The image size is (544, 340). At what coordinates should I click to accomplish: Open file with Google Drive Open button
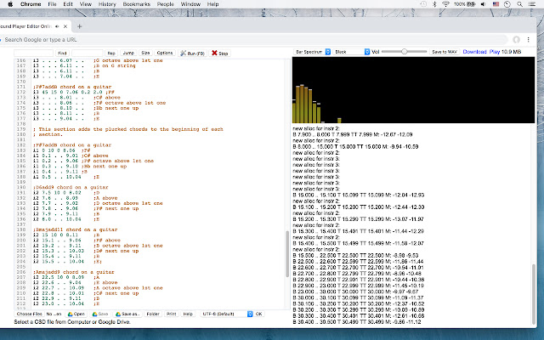coord(76,314)
